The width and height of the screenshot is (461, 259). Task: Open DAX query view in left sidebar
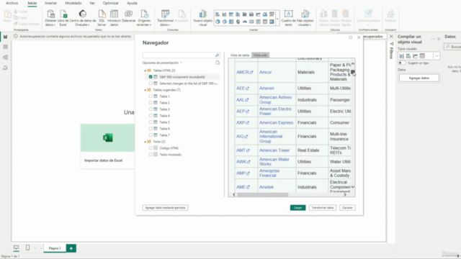tap(5, 68)
